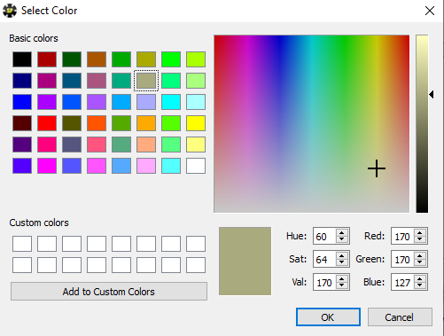Increase the Green value with up arrow
This screenshot has height=336, width=444.
pyautogui.click(x=420, y=256)
